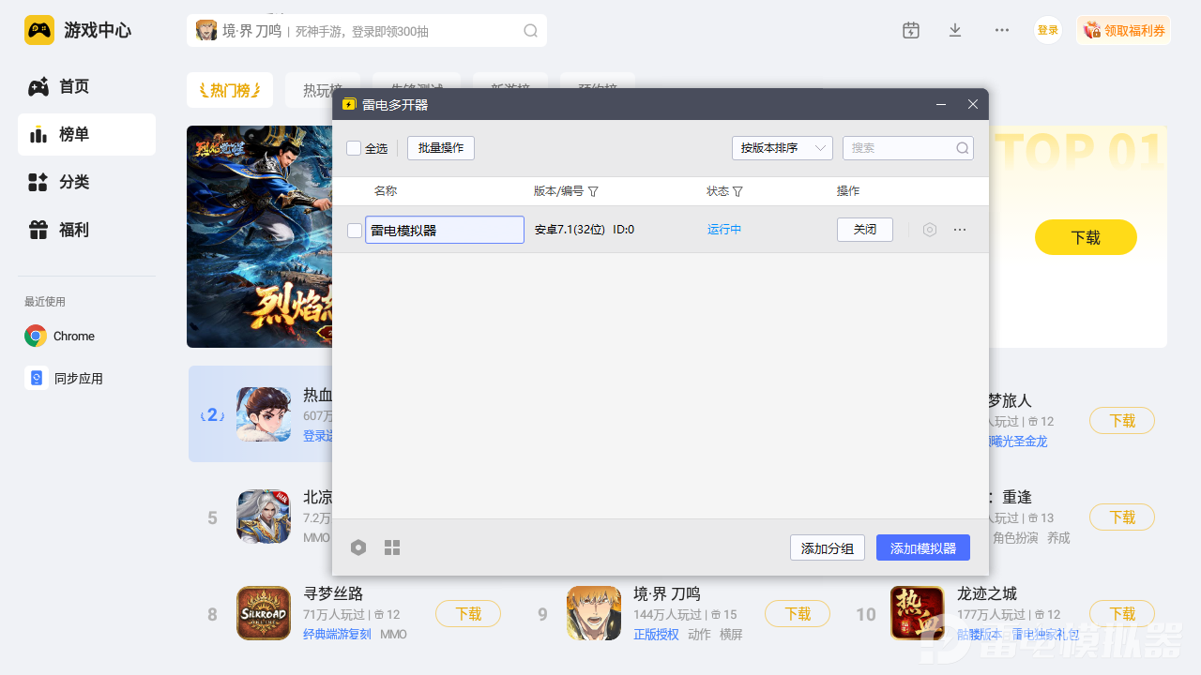Switch to the 热玩榜 tab
This screenshot has height=675, width=1201.
(323, 90)
